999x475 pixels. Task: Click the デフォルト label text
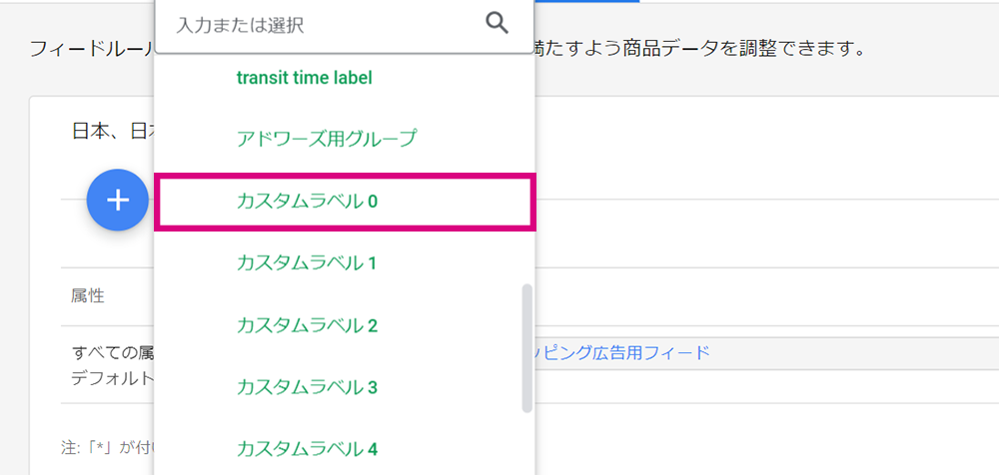pyautogui.click(x=113, y=379)
